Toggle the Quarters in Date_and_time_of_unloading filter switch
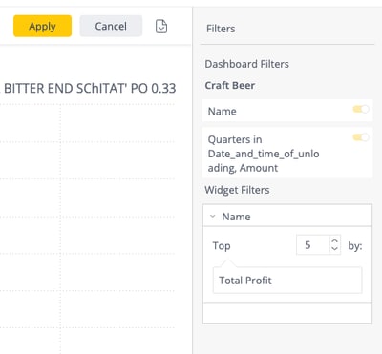Viewport: 382px width, 354px height. (x=361, y=137)
